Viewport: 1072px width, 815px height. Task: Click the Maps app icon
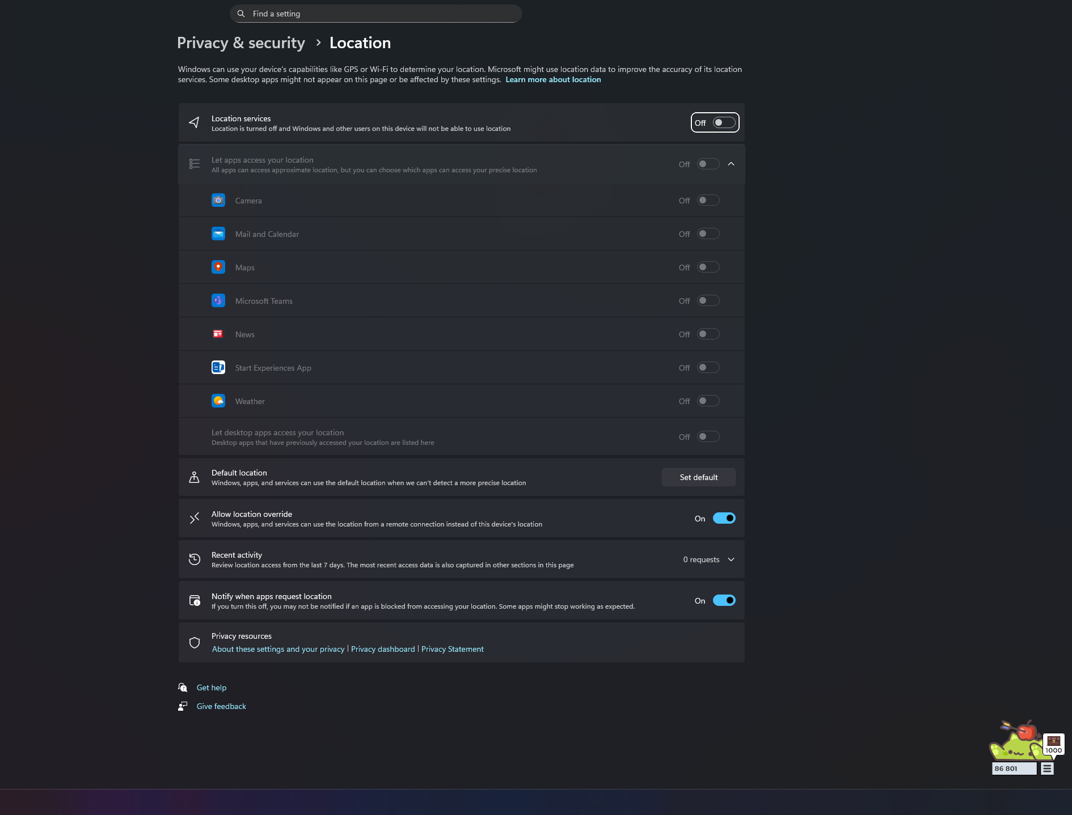218,268
